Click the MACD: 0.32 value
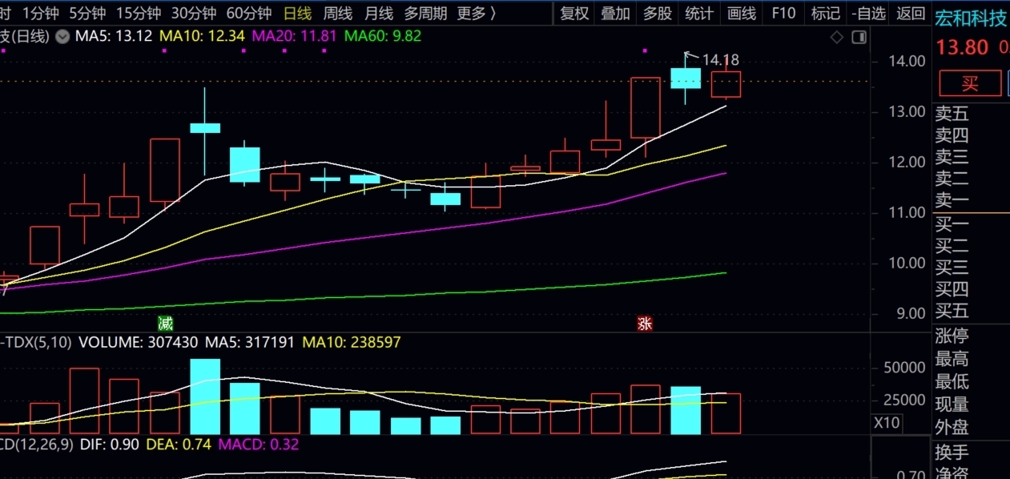The image size is (1010, 479). (x=259, y=444)
